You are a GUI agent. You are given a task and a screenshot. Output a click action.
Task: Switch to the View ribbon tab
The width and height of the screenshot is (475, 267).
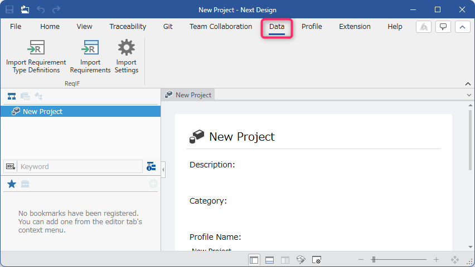pyautogui.click(x=84, y=27)
